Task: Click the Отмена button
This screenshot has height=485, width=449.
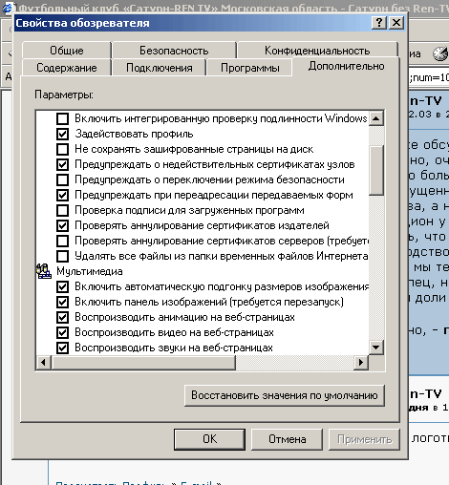Action: click(287, 439)
